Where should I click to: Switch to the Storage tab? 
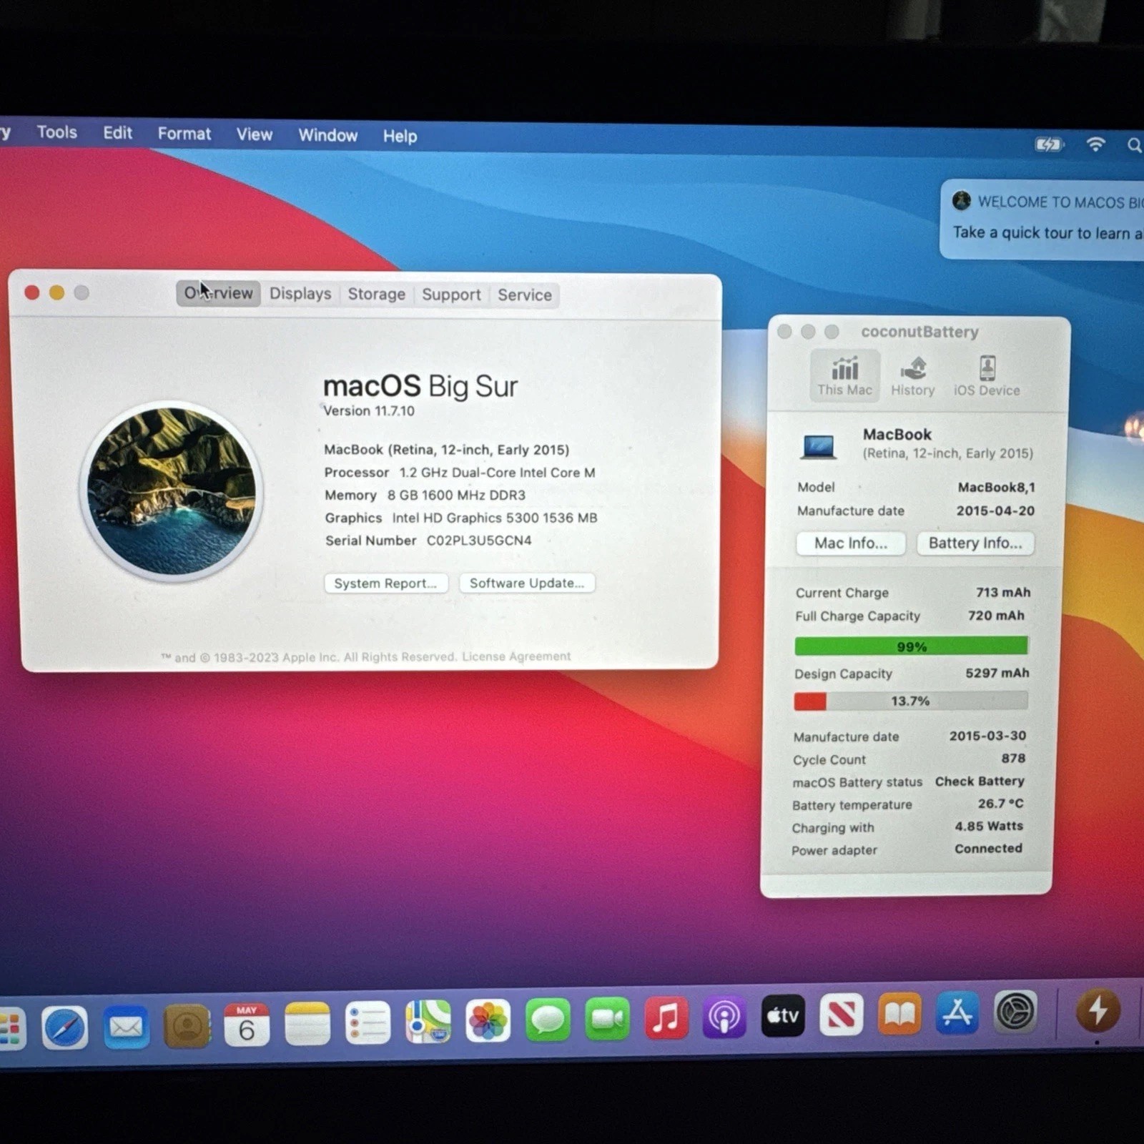tap(376, 295)
